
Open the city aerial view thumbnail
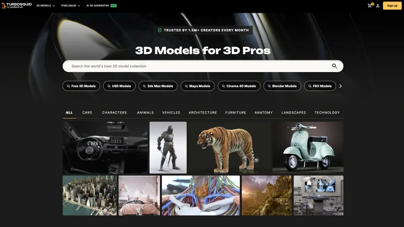point(89,195)
